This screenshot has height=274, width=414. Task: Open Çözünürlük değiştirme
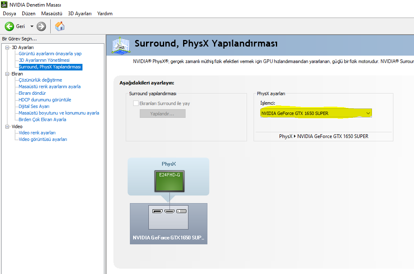pos(40,80)
